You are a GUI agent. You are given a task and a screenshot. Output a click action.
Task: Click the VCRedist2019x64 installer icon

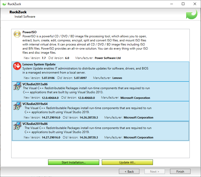click(x=17, y=106)
